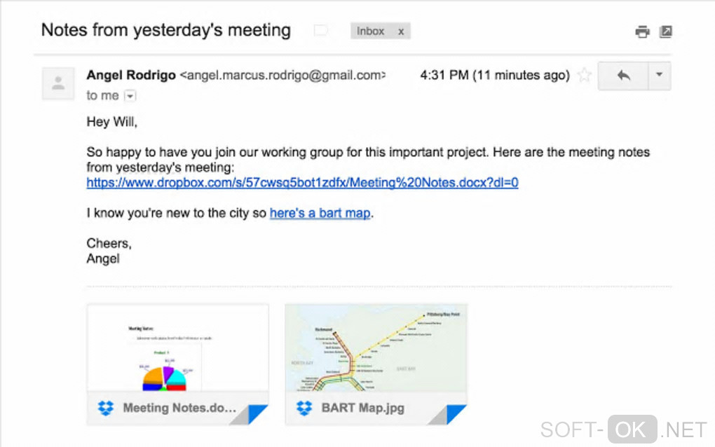Click the Print all icon
This screenshot has width=715, height=447.
coord(642,32)
